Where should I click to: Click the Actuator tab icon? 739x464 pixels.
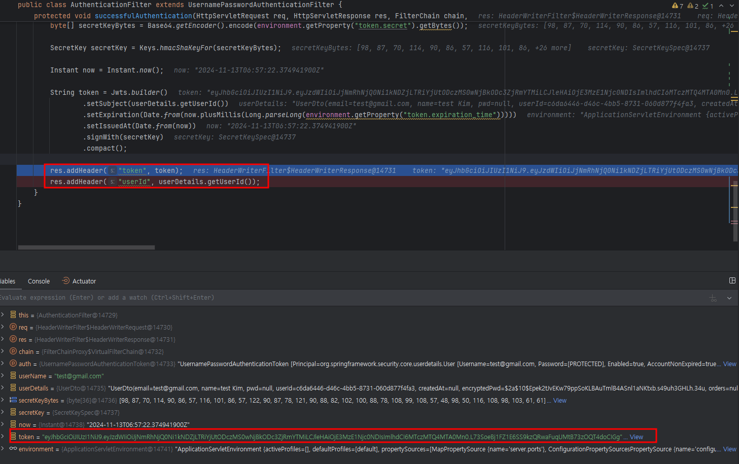coord(65,280)
